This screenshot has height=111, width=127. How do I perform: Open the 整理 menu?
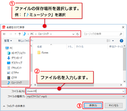point(8,41)
